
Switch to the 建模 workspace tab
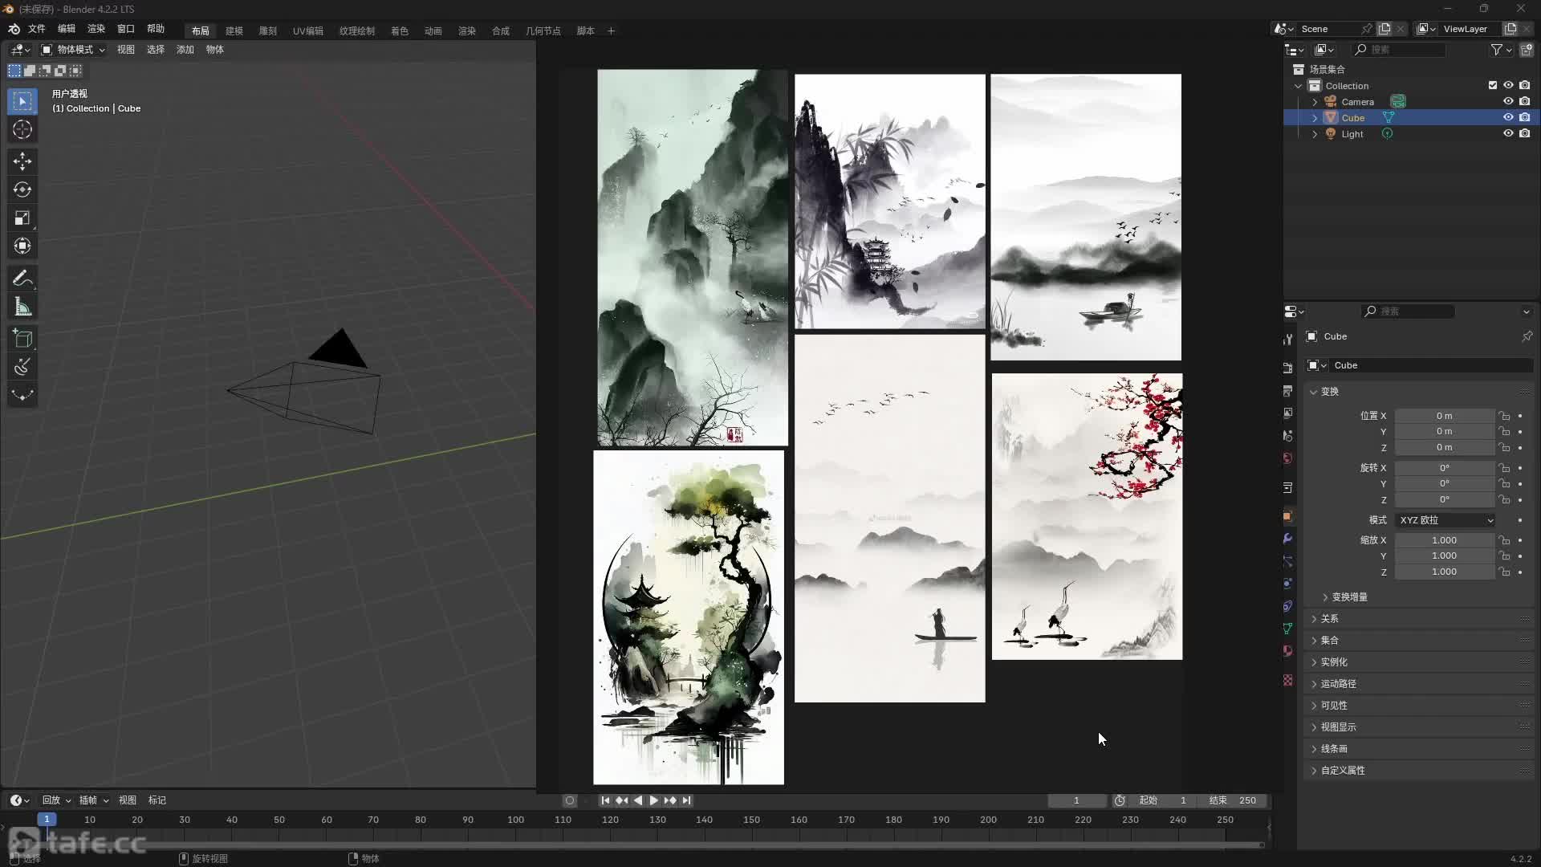(x=234, y=31)
